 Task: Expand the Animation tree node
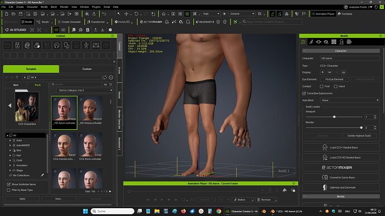(10, 165)
